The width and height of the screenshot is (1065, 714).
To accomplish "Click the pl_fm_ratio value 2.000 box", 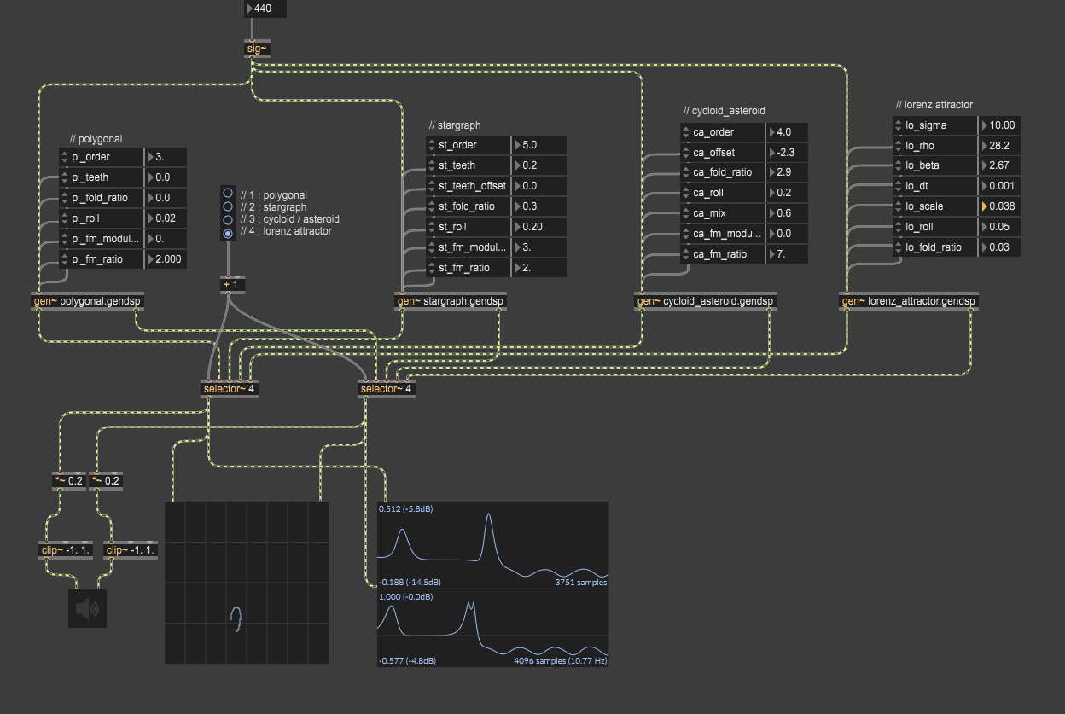I will pos(165,259).
